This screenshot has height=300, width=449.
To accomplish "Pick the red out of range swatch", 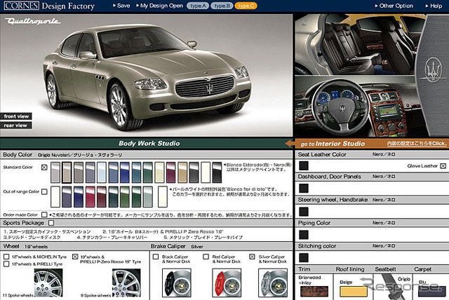I will pyautogui.click(x=90, y=197).
